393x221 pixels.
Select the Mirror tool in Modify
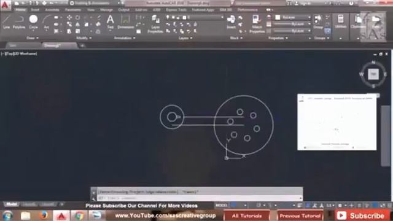coord(78,25)
